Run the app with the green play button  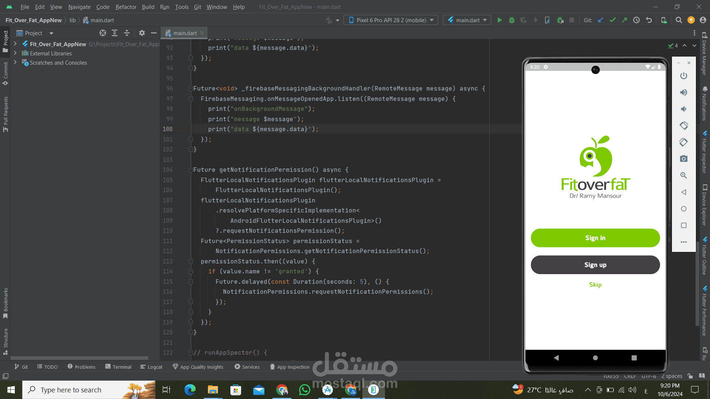pyautogui.click(x=500, y=20)
